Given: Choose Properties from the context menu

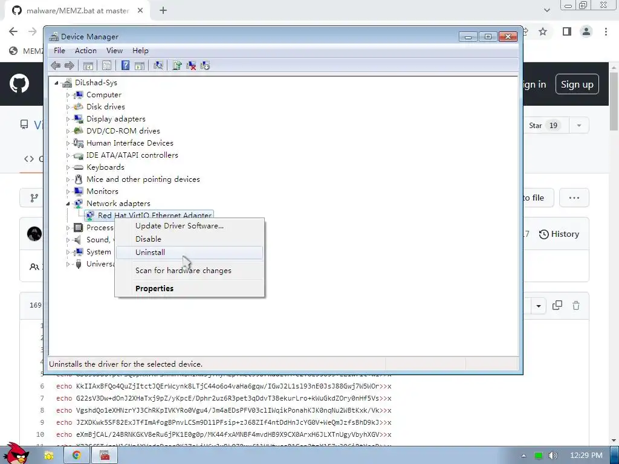Looking at the screenshot, I should point(189,288).
